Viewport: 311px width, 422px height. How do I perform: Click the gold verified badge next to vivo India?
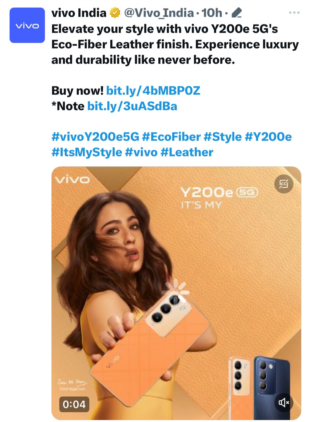tap(115, 12)
